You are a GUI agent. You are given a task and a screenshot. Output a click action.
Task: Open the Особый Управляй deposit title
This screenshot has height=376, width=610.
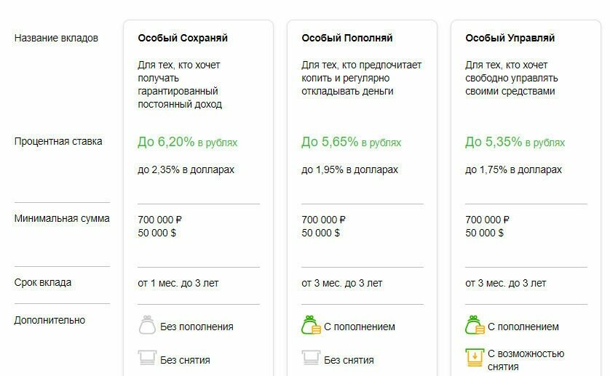point(510,38)
